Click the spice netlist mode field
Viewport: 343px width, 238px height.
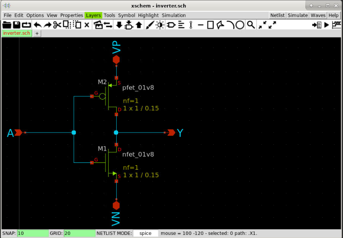145,233
